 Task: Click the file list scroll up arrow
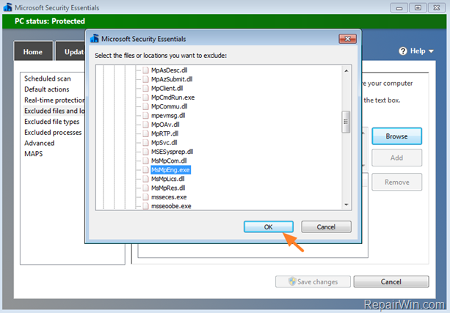(346, 71)
